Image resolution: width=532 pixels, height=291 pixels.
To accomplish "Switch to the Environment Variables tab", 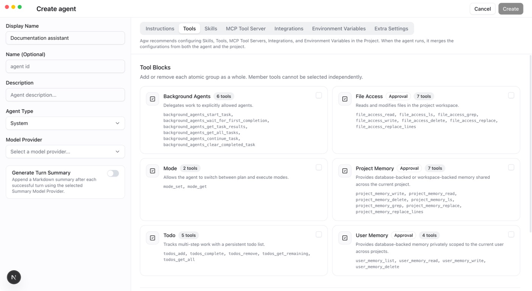I will 339,28.
